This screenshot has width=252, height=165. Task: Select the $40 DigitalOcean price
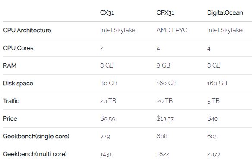(x=212, y=118)
